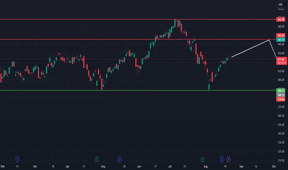Click the 17 date label after Jun
288x170 pixels.
click(x=155, y=166)
